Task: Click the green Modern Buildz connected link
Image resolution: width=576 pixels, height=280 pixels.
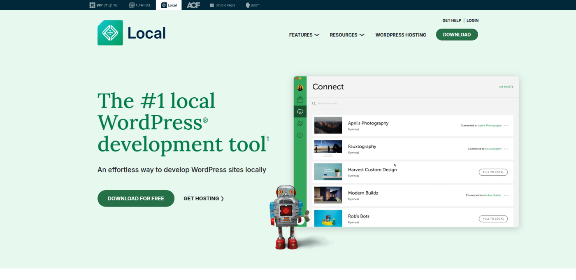Action: (x=492, y=195)
